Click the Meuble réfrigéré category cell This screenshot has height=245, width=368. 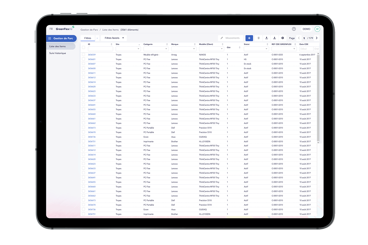pyautogui.click(x=151, y=55)
